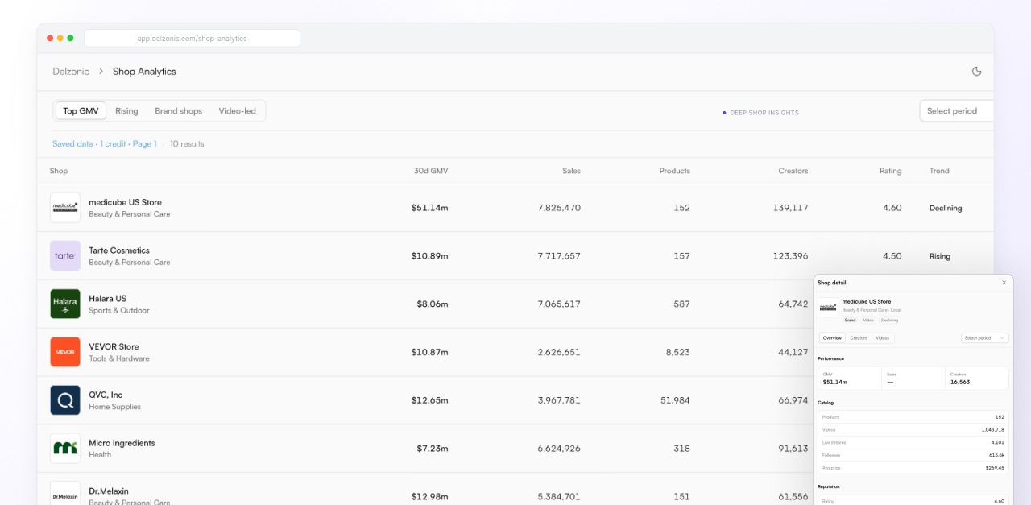Toggle dark mode with moon icon
Image resolution: width=1031 pixels, height=505 pixels.
(x=977, y=72)
